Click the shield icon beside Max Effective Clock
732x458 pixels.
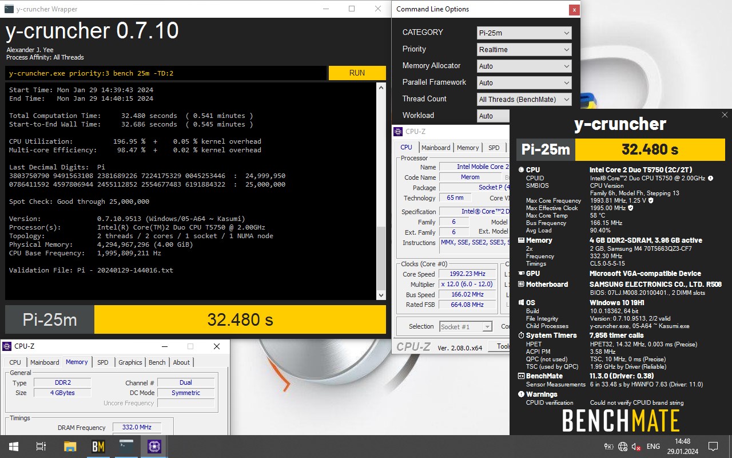point(630,208)
